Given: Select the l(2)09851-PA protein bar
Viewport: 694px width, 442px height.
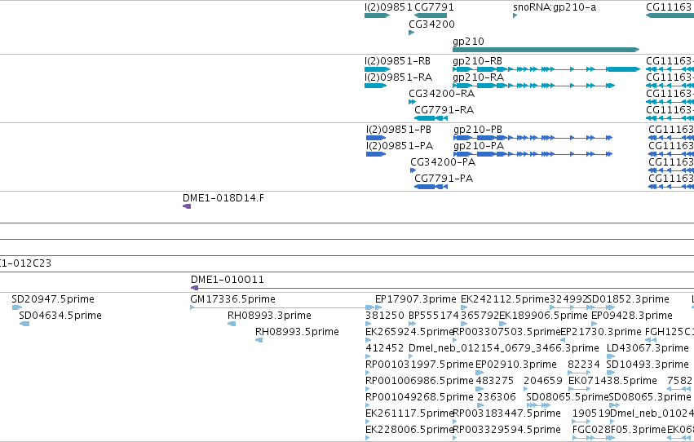Looking at the screenshot, I should (x=376, y=154).
